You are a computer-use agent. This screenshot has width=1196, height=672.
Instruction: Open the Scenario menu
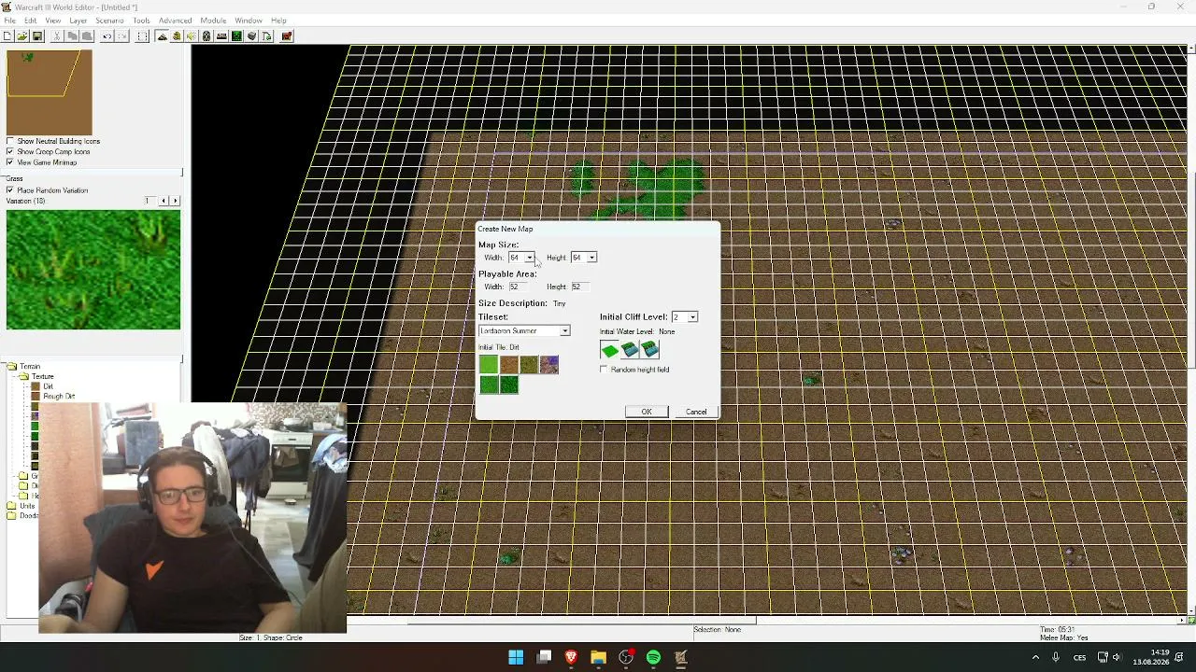pyautogui.click(x=109, y=21)
